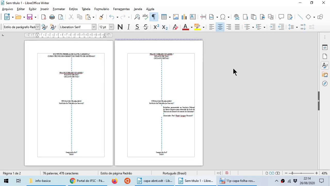Screen dimensions: 330x186
Task: Insert a chart into the document
Action: (x=184, y=17)
